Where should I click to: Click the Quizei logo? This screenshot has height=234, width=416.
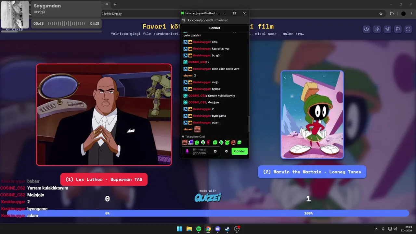click(208, 198)
